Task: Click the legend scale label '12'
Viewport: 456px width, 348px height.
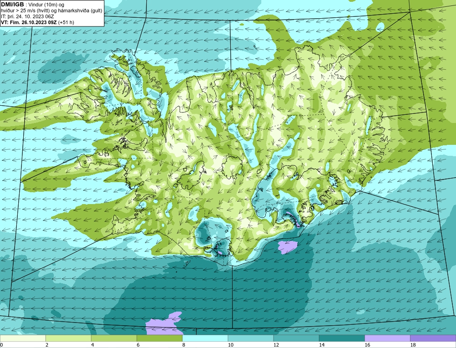Action: click(x=276, y=345)
